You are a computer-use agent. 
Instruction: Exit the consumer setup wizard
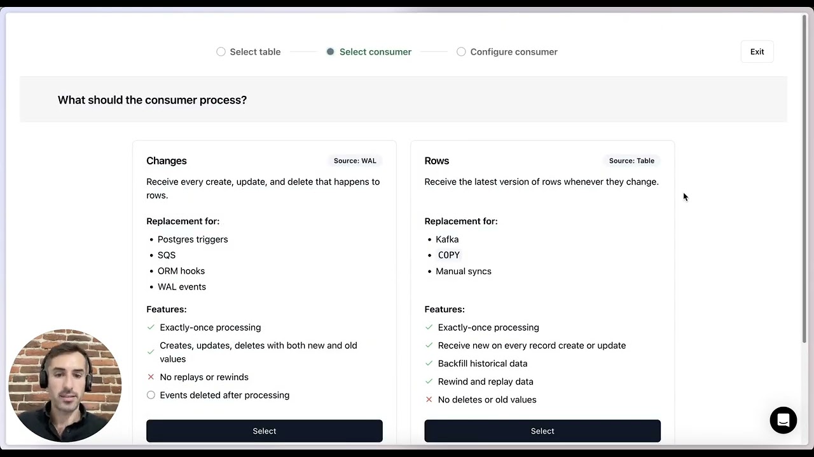(x=757, y=52)
